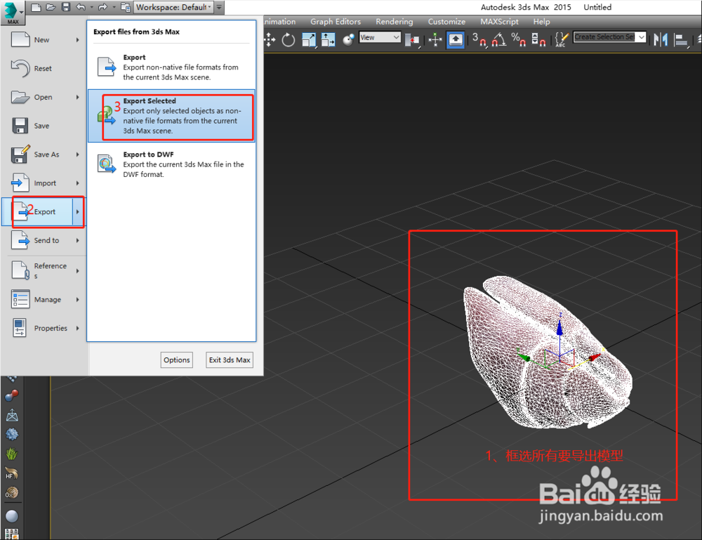Click Edit Named Selection Sets icon
Image resolution: width=702 pixels, height=540 pixels.
(x=562, y=40)
